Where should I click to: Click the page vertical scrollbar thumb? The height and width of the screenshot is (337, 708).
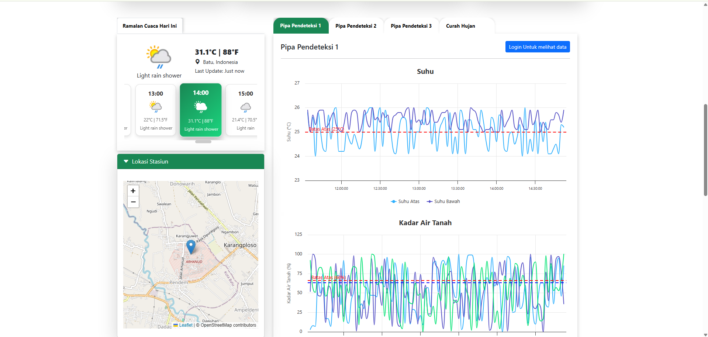point(705,149)
